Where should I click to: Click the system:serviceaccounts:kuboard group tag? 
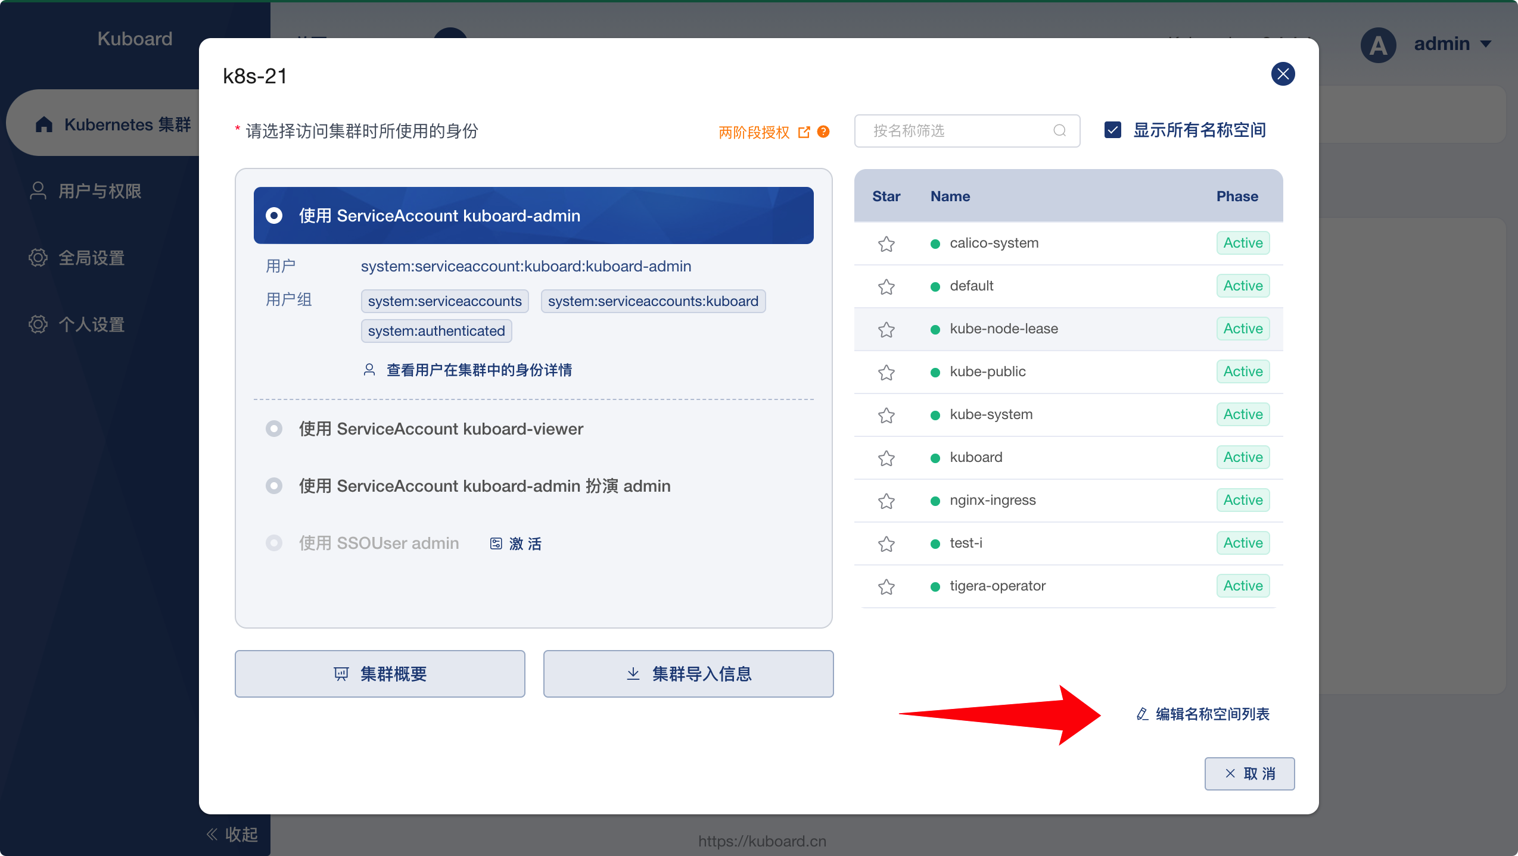coord(653,301)
